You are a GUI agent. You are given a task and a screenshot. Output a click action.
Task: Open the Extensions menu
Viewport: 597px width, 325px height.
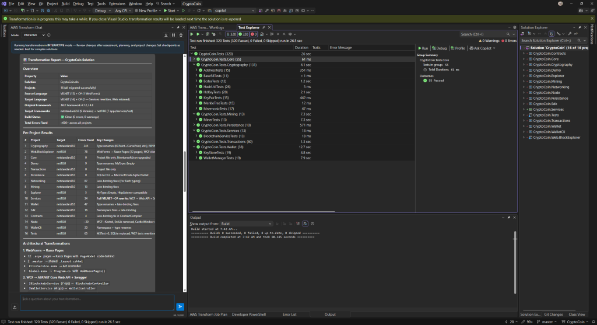117,4
